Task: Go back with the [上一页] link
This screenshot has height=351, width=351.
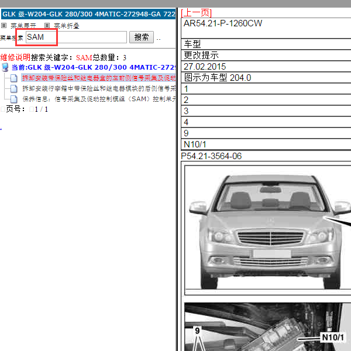Action: pos(197,13)
